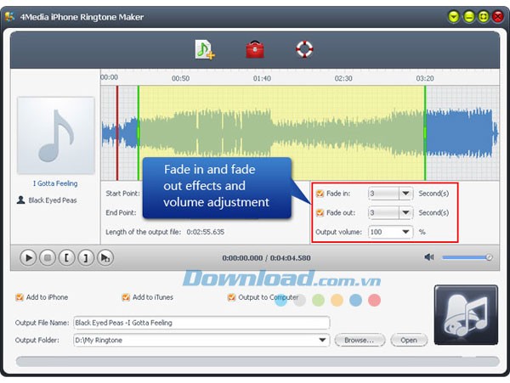This screenshot has width=510, height=383.
Task: Set start point with left bracket button
Action: click(x=66, y=258)
